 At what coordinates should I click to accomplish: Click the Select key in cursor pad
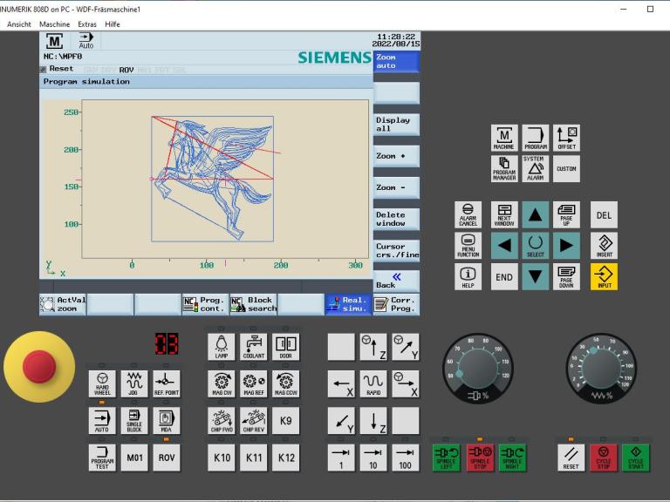click(x=536, y=246)
